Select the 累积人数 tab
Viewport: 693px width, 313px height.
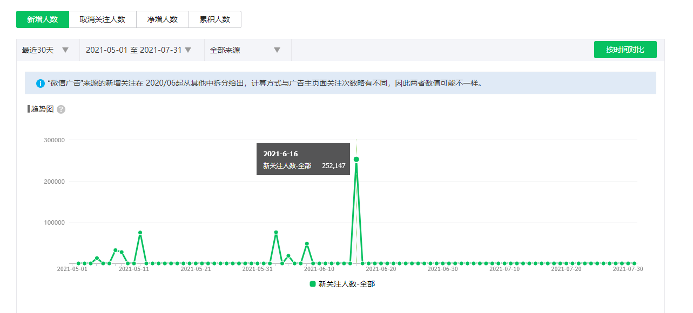click(214, 19)
